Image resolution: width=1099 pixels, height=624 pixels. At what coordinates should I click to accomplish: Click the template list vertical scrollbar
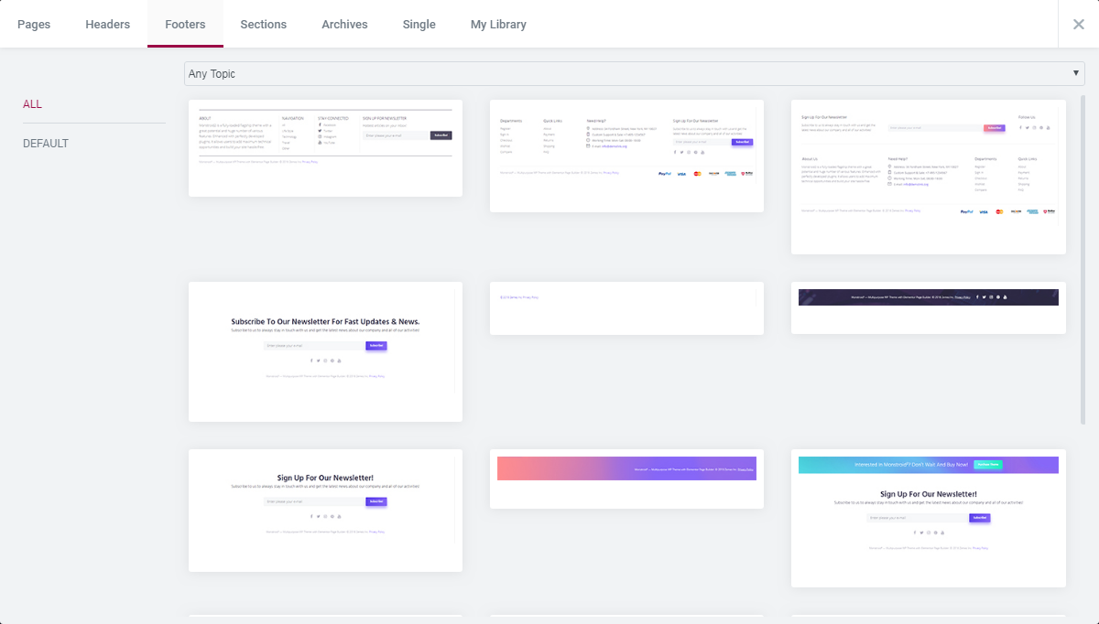click(1083, 256)
